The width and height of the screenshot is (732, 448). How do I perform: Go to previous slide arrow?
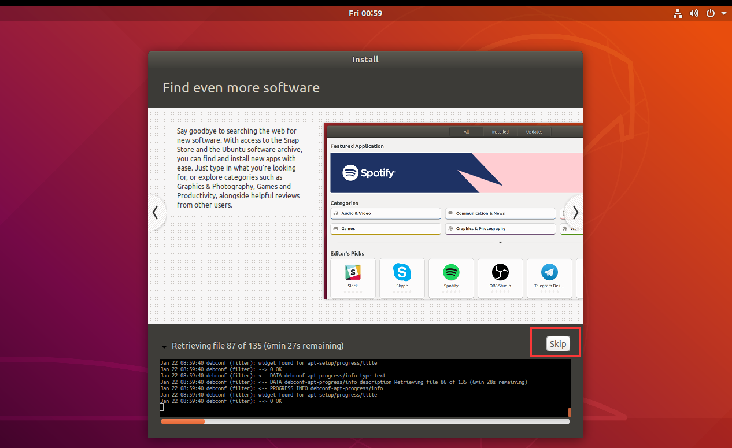(x=156, y=213)
